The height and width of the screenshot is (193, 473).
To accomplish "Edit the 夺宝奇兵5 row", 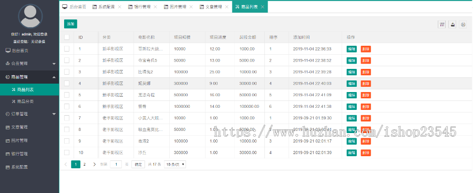I will click(352, 60).
